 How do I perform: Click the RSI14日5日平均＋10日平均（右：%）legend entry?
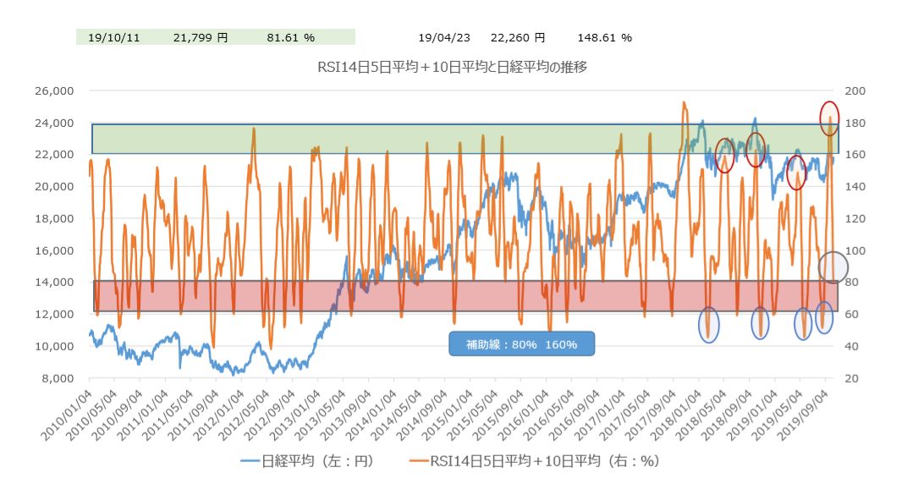pyautogui.click(x=535, y=461)
